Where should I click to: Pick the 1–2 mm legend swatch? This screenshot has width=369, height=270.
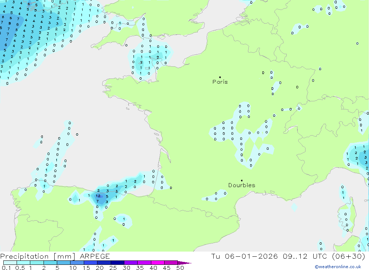tap(37, 263)
